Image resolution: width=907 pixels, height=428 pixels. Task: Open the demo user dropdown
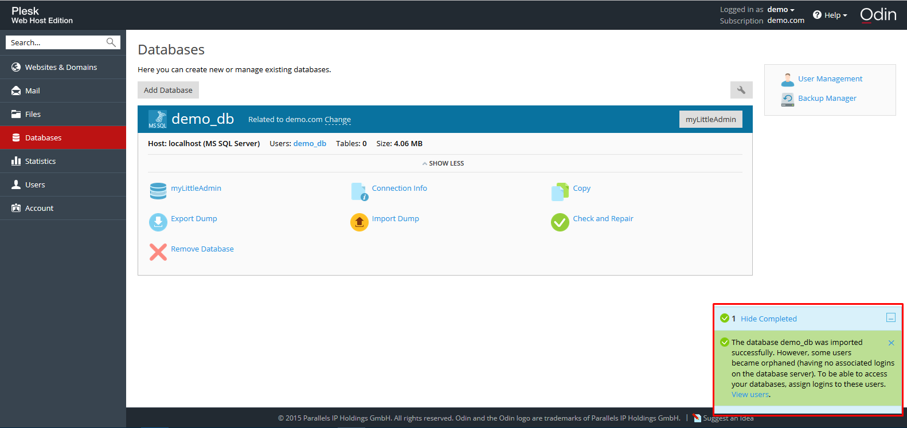[x=781, y=10]
